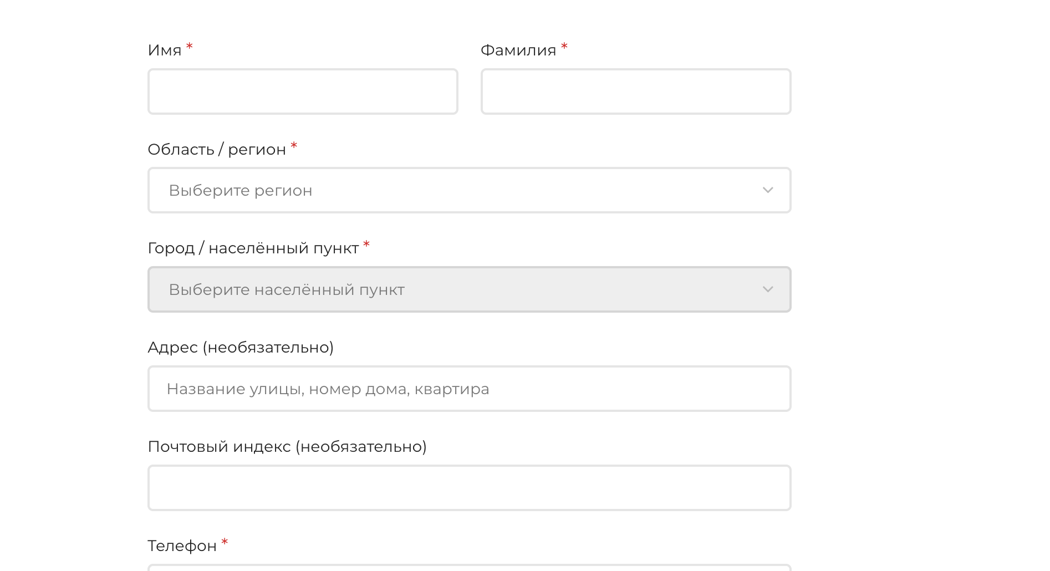The width and height of the screenshot is (1050, 571).
Task: Click the 'Адрес (необязательно)' label
Action: [241, 348]
